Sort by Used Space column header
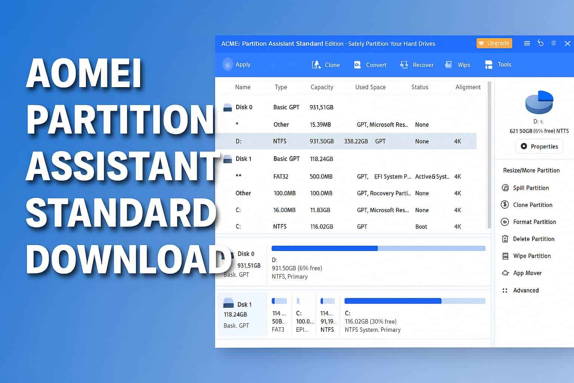Viewport: 574px width, 383px height. pyautogui.click(x=370, y=87)
